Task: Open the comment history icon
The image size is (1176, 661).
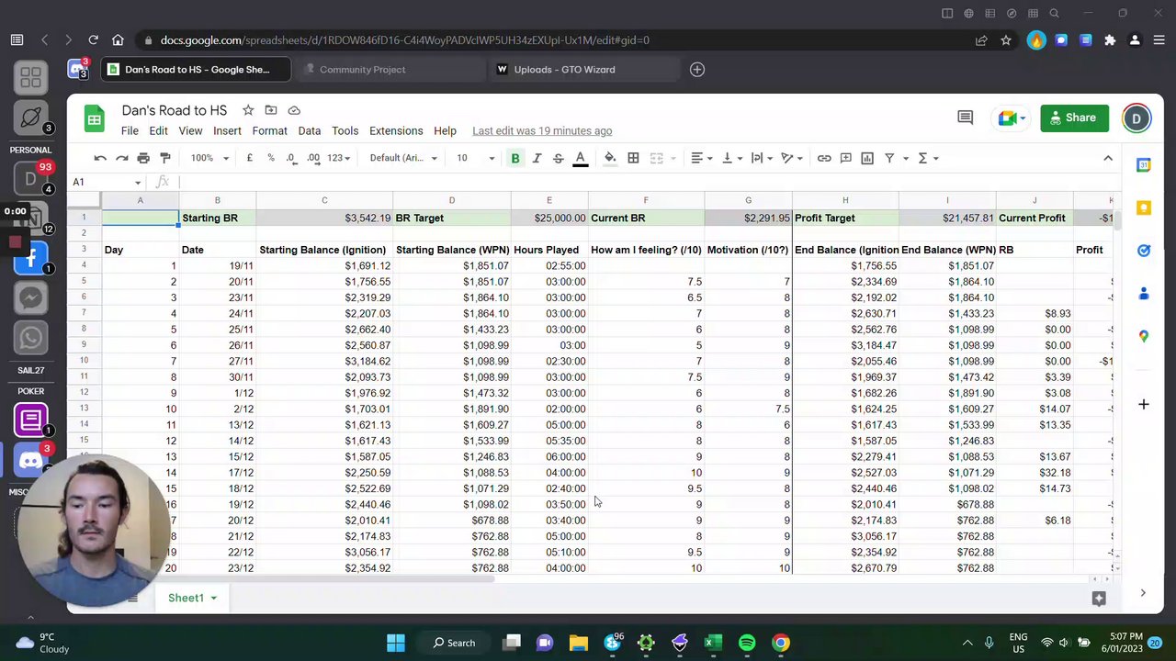Action: click(x=965, y=118)
